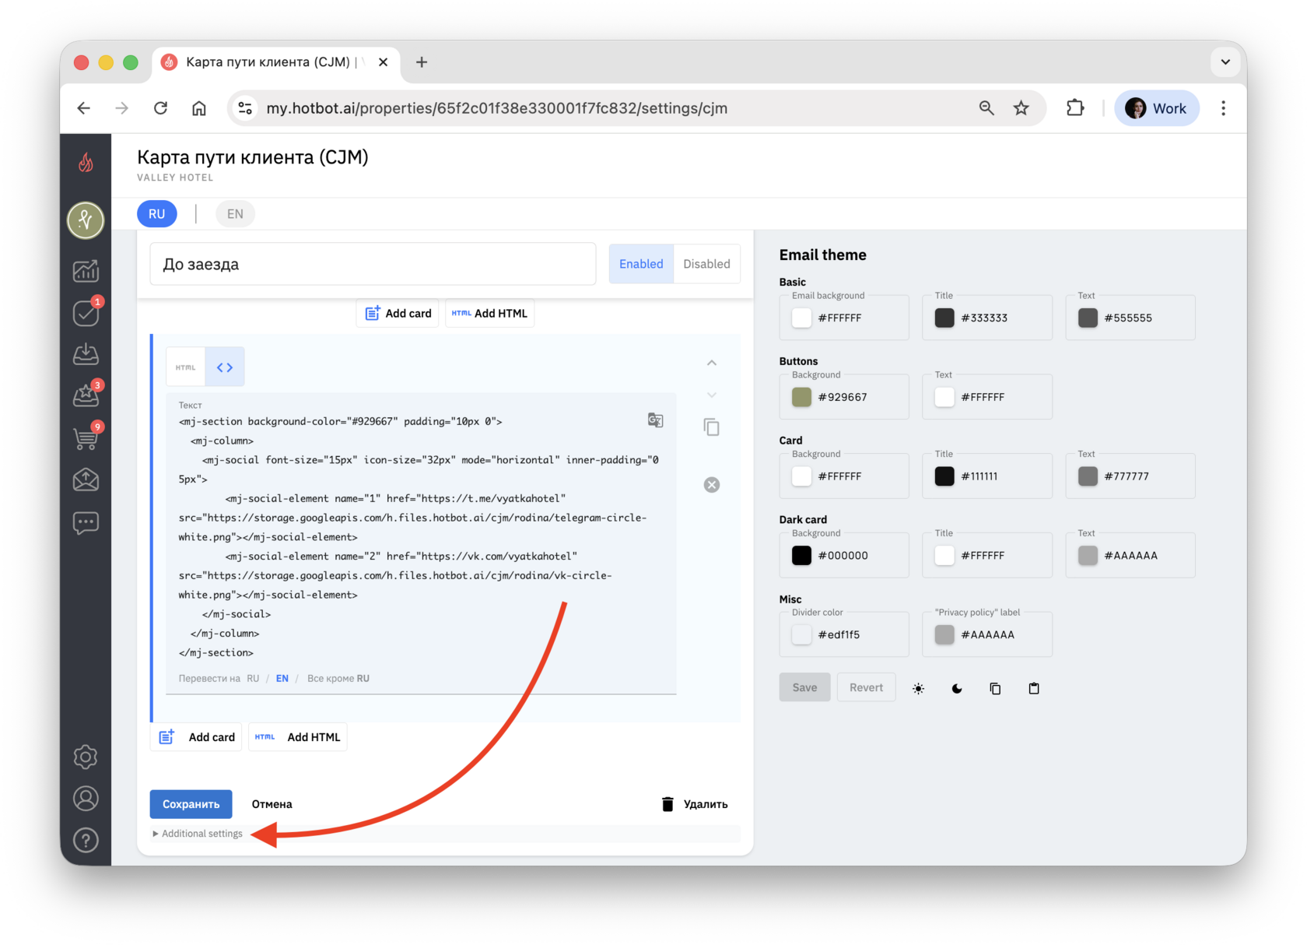
Task: Click Удалить to delete the stage
Action: coord(695,804)
